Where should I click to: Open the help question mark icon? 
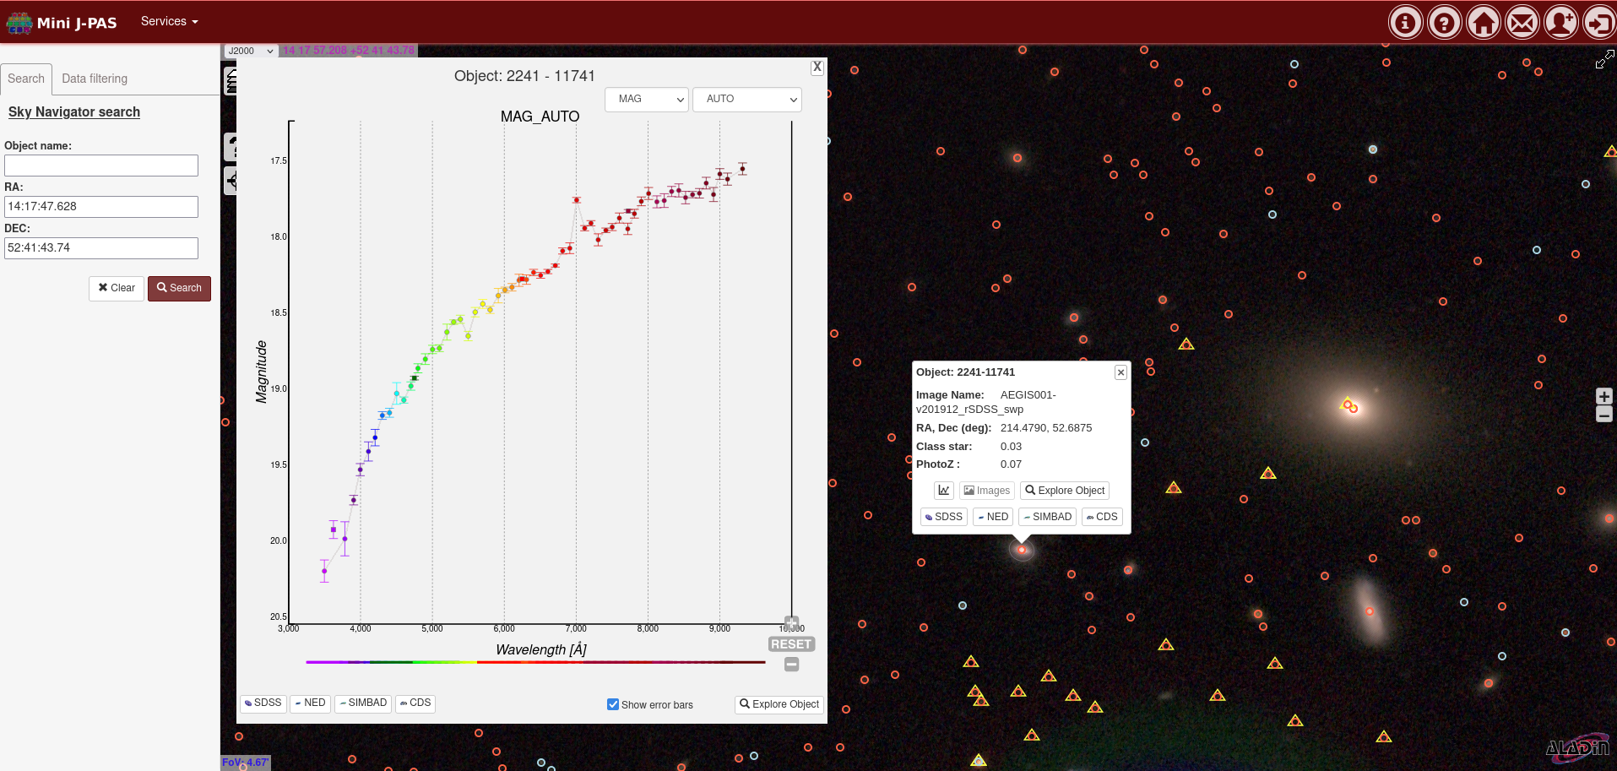point(1444,23)
